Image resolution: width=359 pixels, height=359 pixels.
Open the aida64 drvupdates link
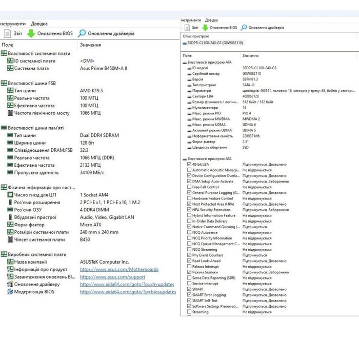point(127,284)
